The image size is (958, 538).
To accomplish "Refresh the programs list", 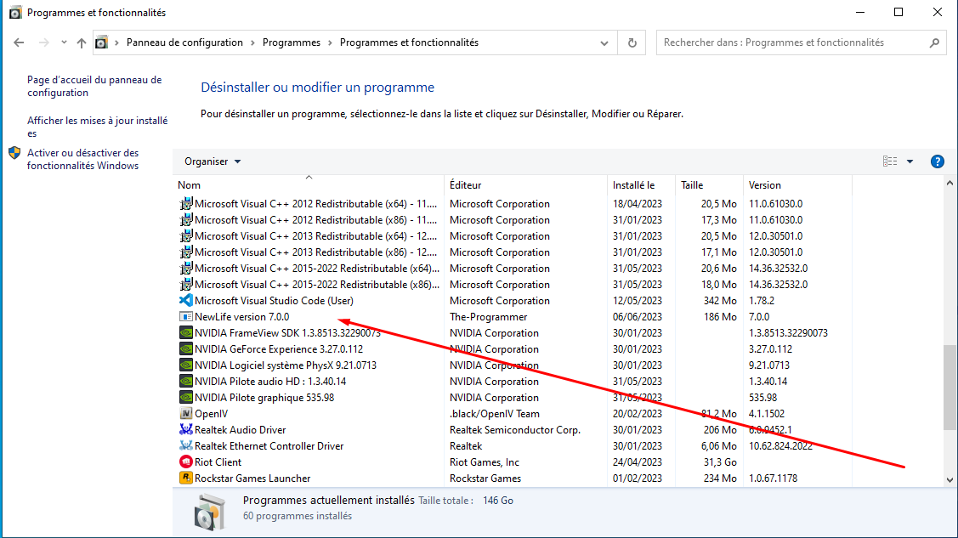I will coord(632,42).
